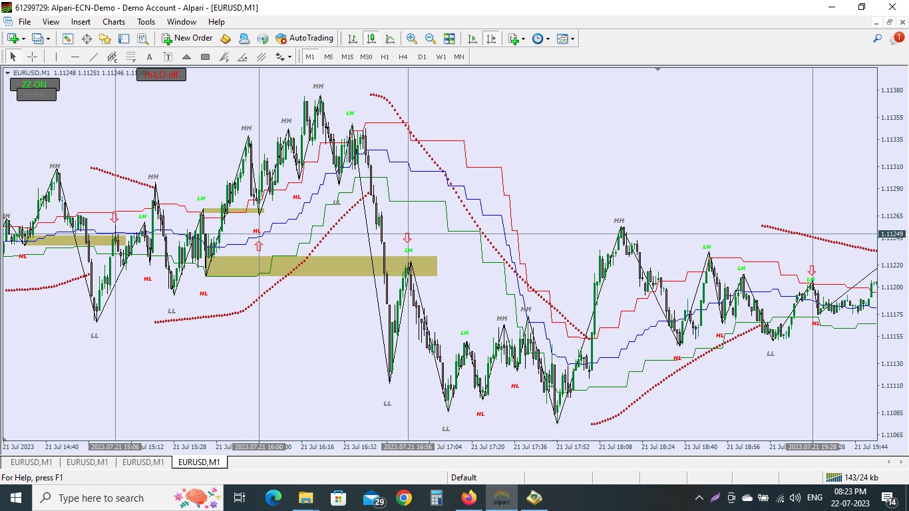Open the Data Window crosshair icon
This screenshot has width=909, height=511.
(x=87, y=39)
